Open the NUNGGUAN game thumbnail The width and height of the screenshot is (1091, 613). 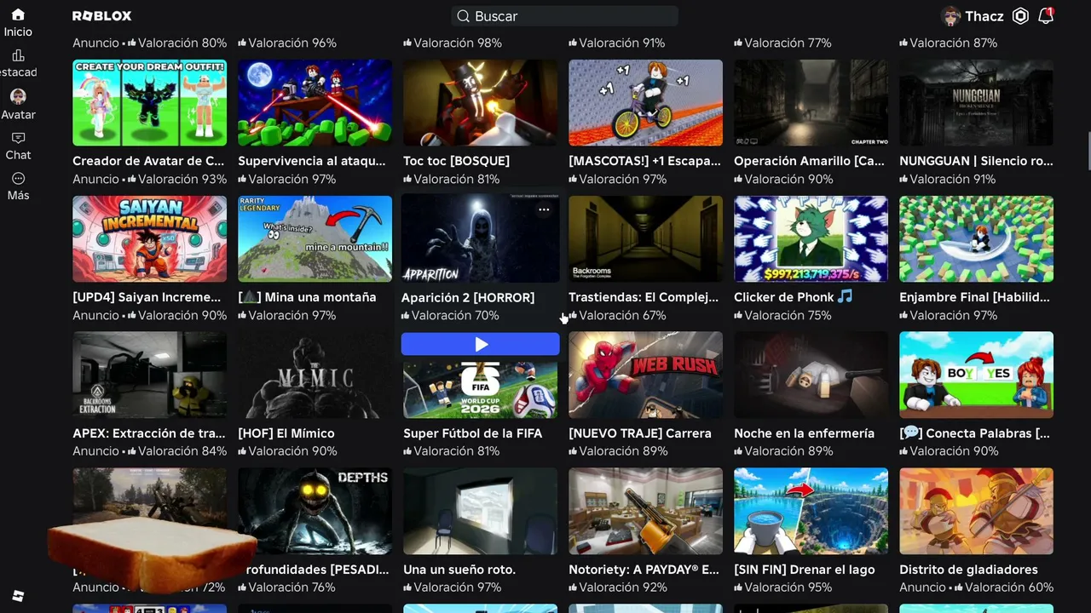click(977, 103)
